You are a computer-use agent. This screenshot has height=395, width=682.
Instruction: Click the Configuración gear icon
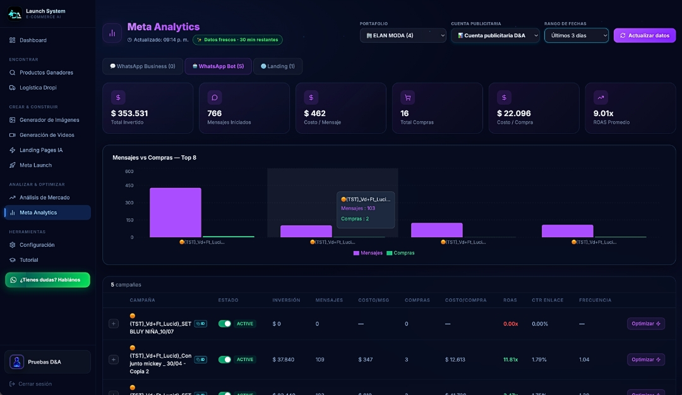pos(12,245)
